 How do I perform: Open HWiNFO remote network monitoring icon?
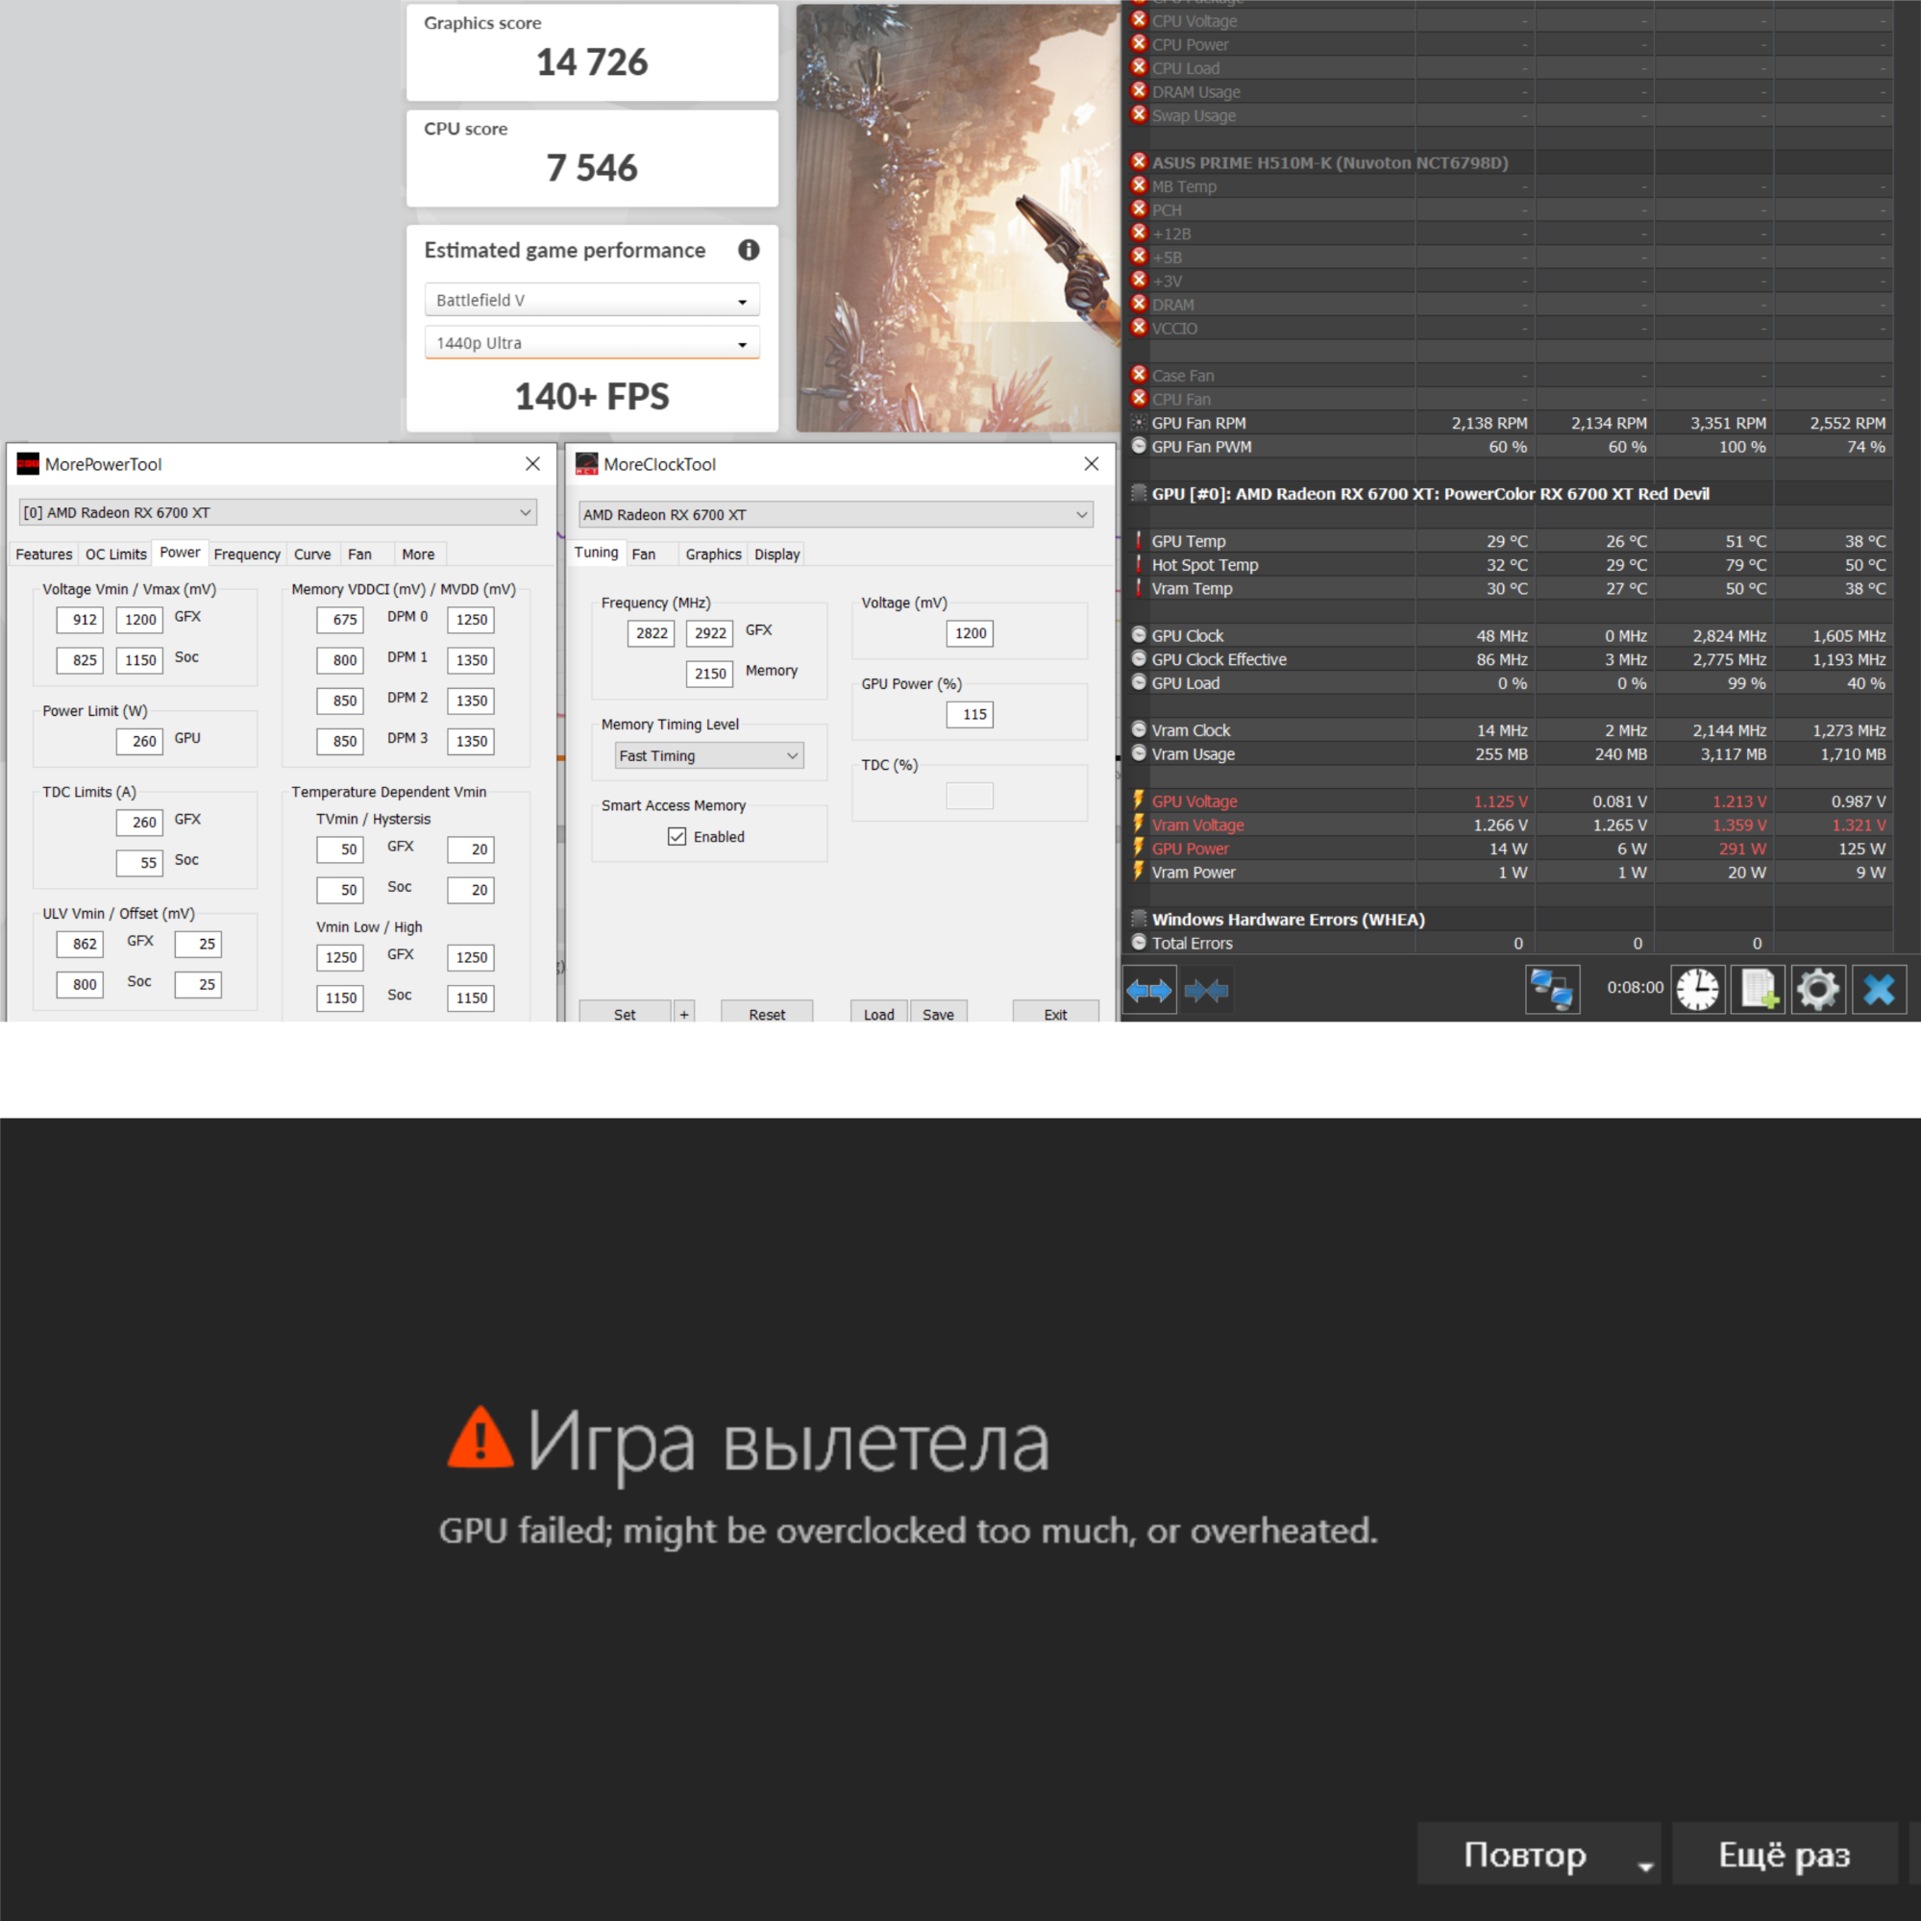click(x=1551, y=991)
